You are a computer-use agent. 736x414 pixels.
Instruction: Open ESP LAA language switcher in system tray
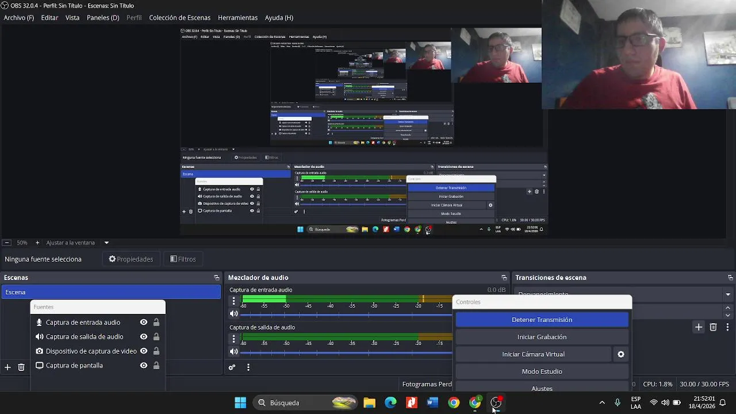coord(636,402)
